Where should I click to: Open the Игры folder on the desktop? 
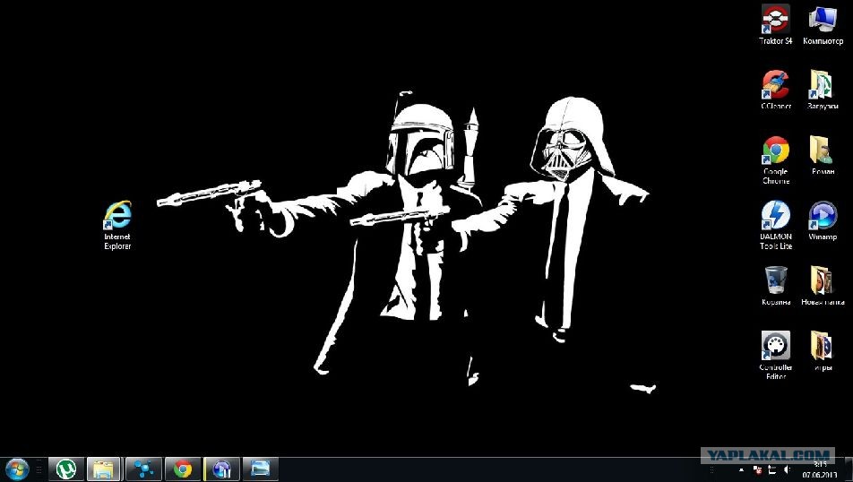pyautogui.click(x=823, y=351)
